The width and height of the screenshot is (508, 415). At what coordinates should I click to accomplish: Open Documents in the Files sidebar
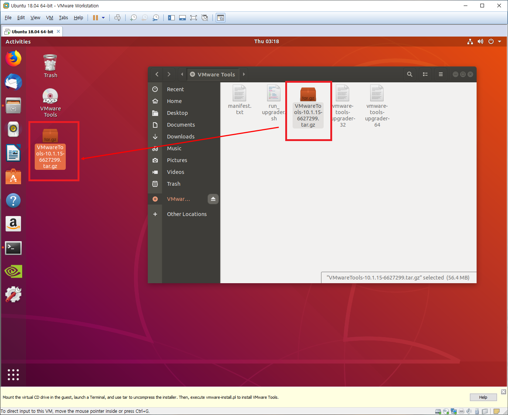click(x=184, y=125)
